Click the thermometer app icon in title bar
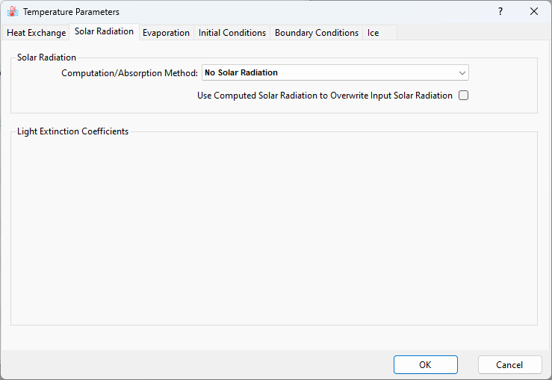 pos(12,12)
